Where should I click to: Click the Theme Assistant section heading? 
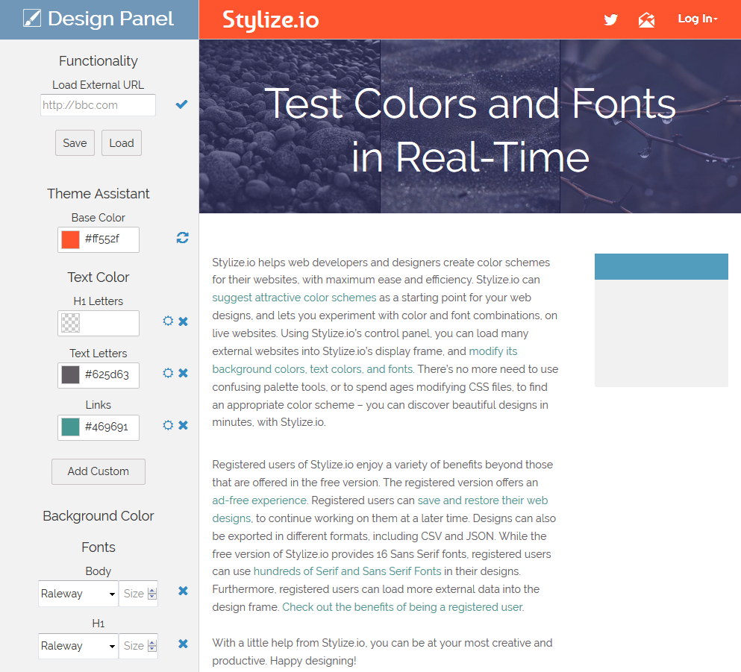click(x=99, y=194)
